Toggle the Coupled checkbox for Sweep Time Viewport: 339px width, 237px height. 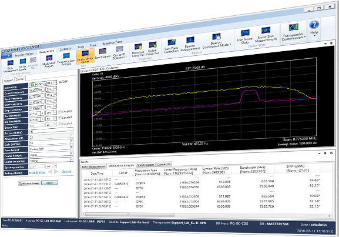(60, 124)
